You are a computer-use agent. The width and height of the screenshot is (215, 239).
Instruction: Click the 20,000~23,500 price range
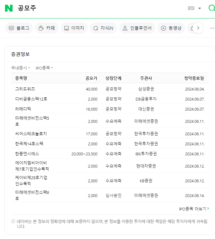pos(84,154)
